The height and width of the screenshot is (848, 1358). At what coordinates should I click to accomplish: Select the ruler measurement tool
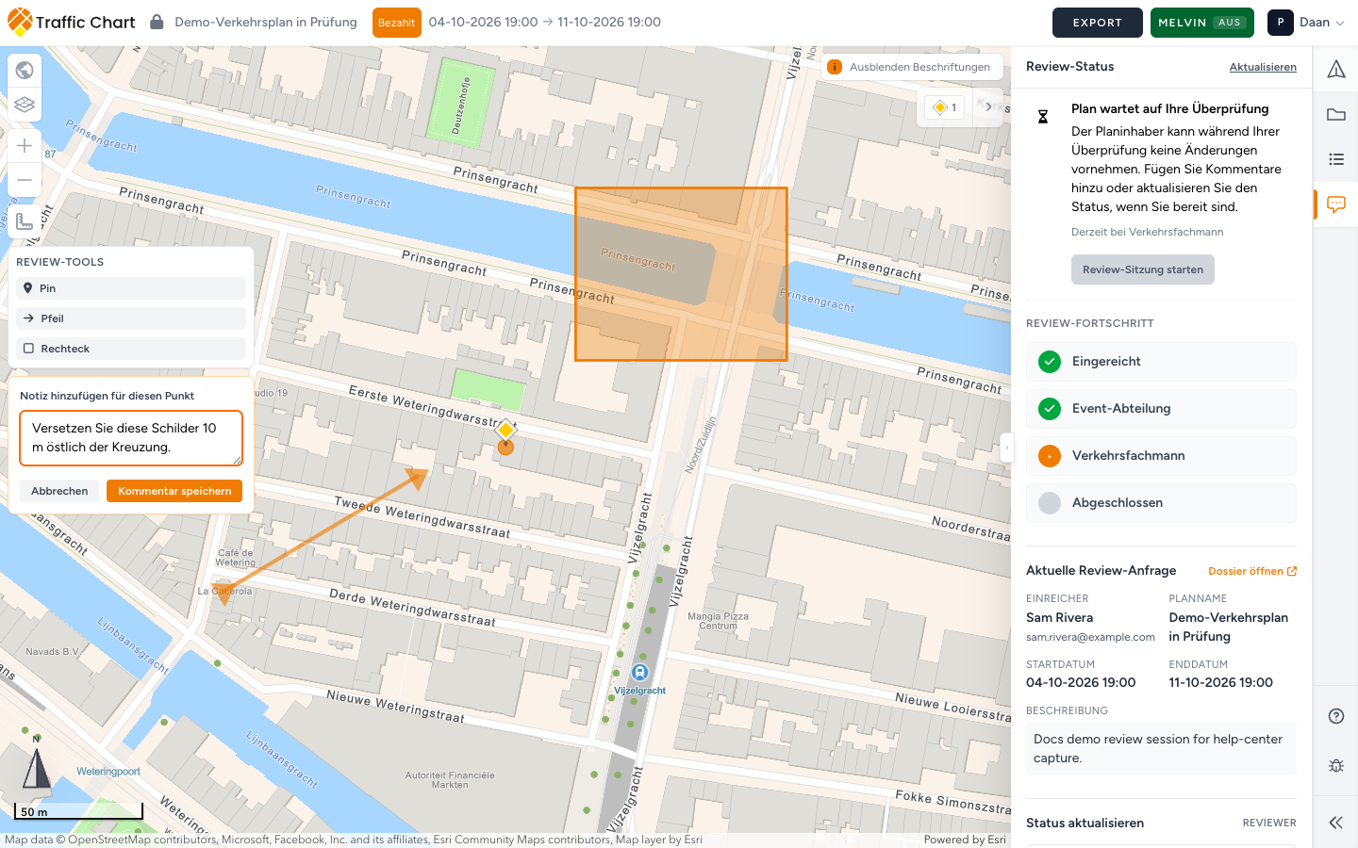25,220
